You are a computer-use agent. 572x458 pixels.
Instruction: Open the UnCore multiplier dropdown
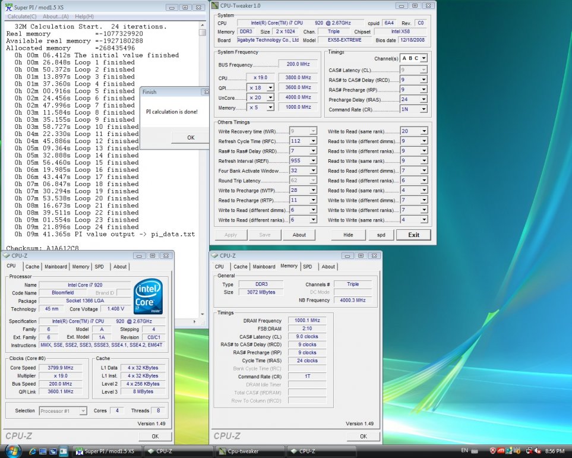pos(270,97)
